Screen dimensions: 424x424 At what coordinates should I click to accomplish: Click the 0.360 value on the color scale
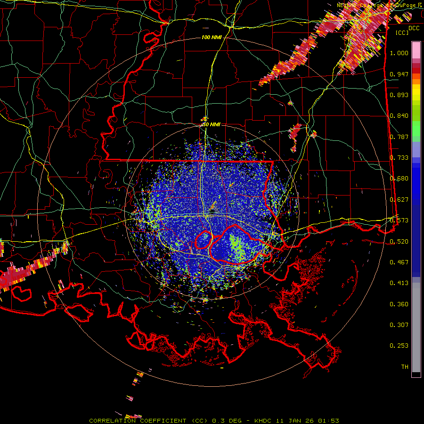click(x=399, y=304)
